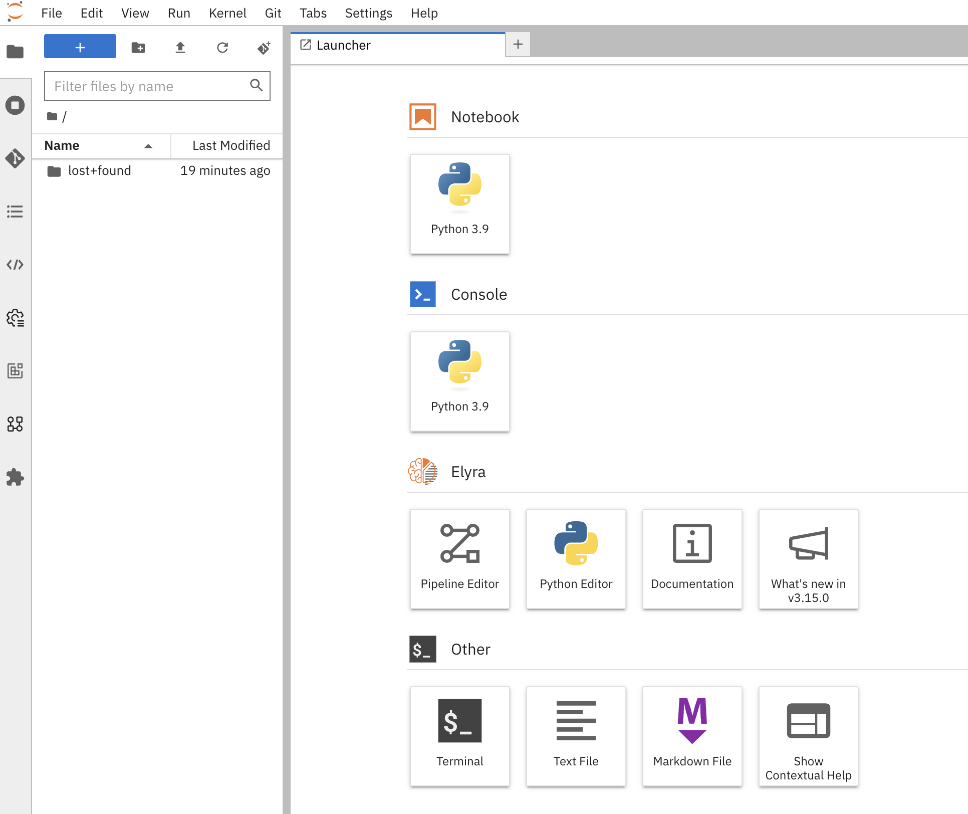
Task: Open the Elyra Python Editor
Action: click(576, 559)
